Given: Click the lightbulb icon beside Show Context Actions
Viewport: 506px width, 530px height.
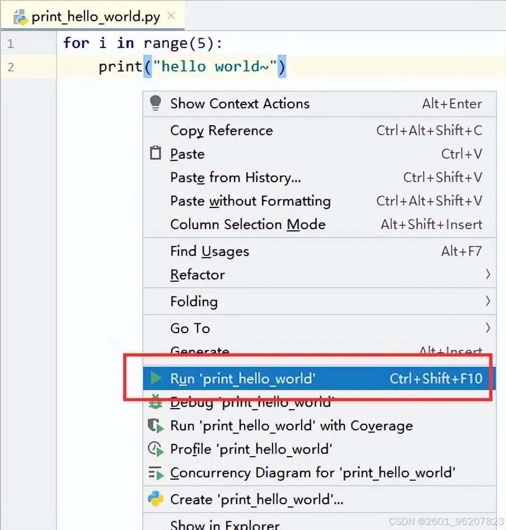Looking at the screenshot, I should (156, 103).
